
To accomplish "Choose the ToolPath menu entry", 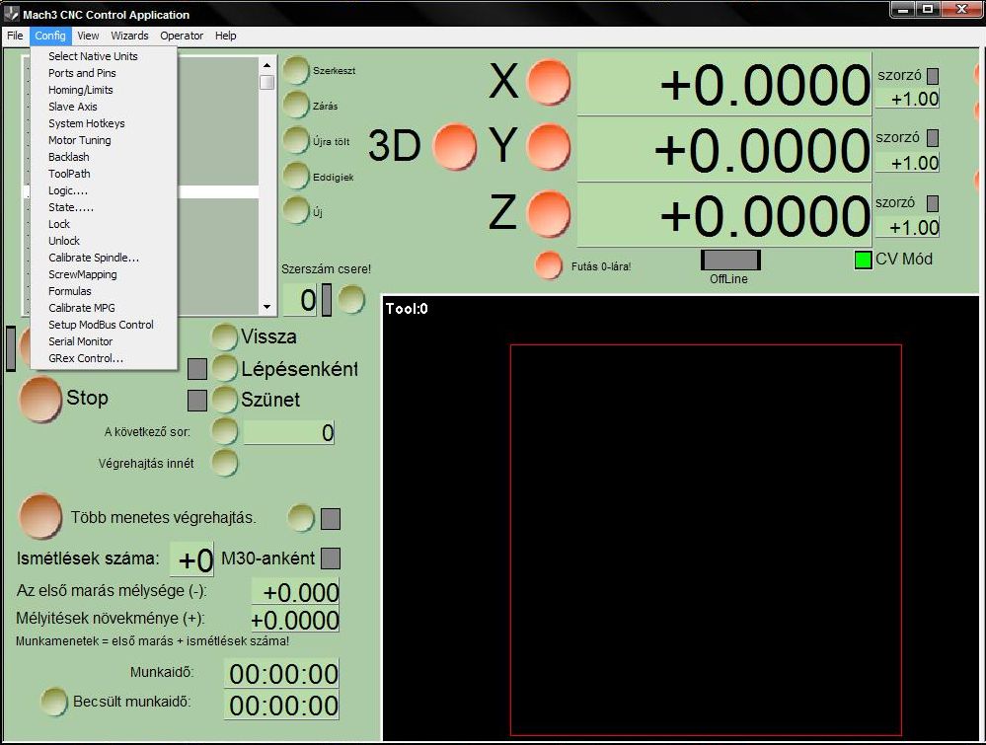I will point(103,174).
